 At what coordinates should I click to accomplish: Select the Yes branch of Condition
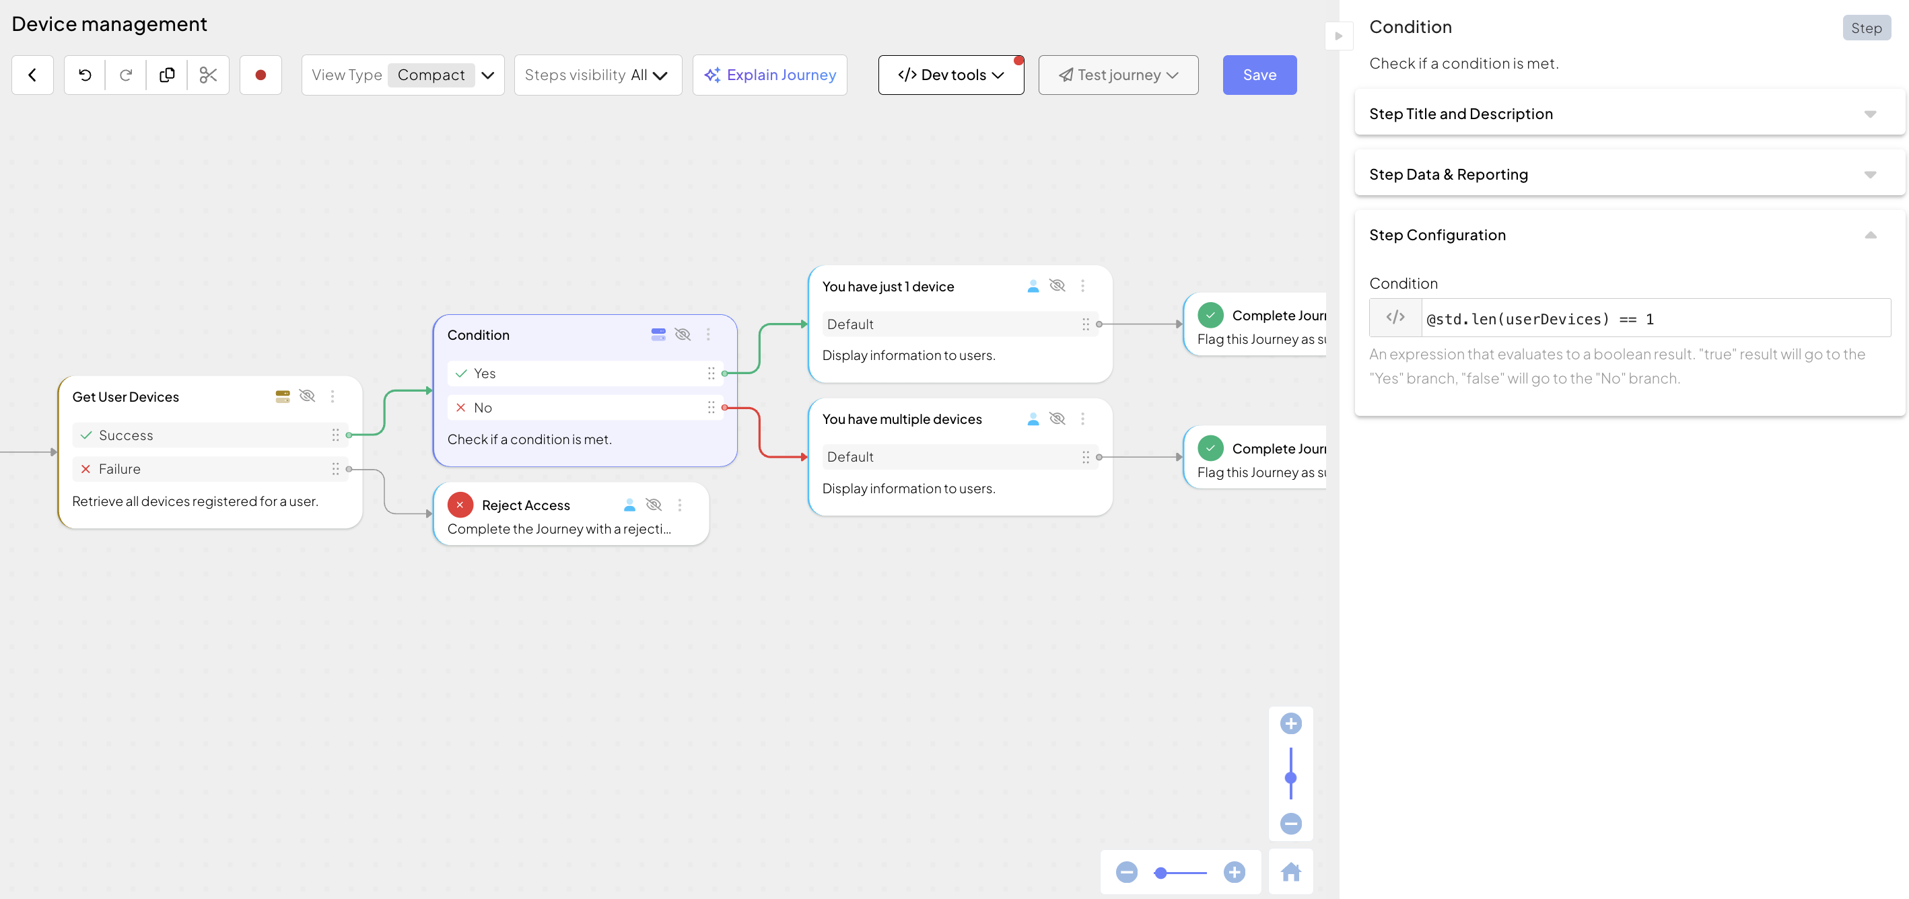(x=585, y=373)
